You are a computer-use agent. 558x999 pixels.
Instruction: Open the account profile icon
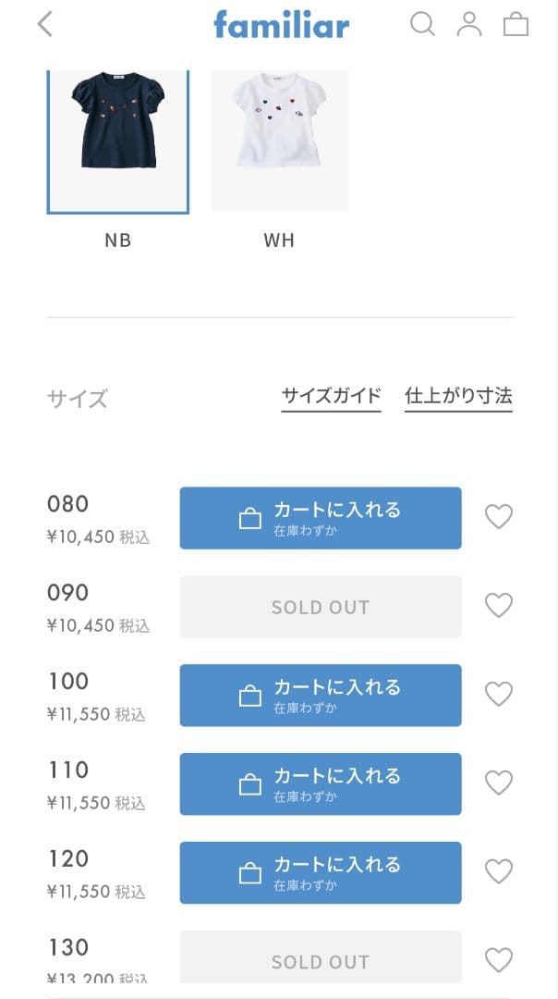tap(470, 25)
